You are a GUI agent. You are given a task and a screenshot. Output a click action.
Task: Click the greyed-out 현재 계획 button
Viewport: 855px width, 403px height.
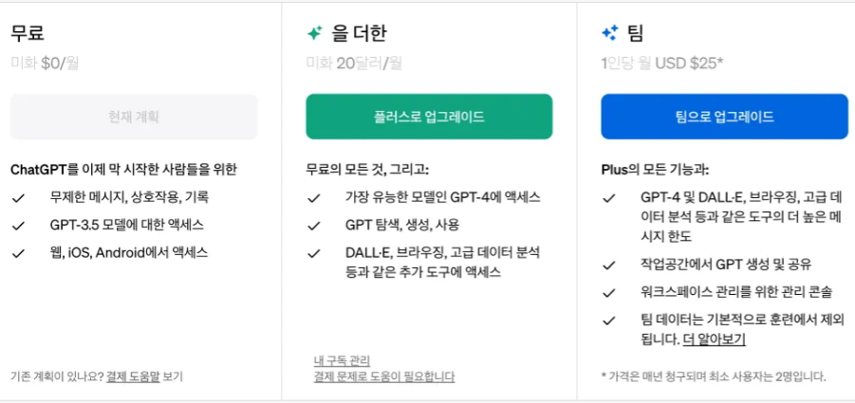pyautogui.click(x=134, y=117)
